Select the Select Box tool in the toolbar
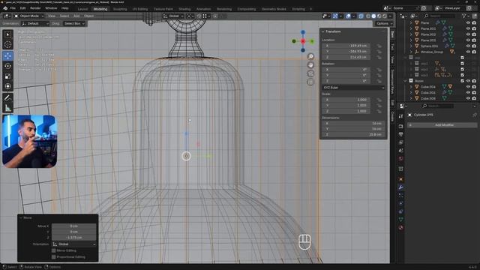Image resolution: width=480 pixels, height=270 pixels. [7, 34]
